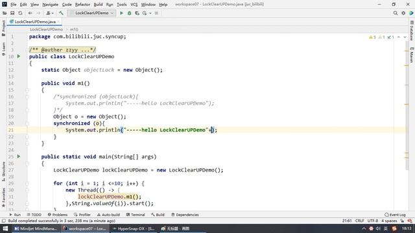Open the Favorites tool window
This screenshot has height=233, width=415.
point(3,197)
